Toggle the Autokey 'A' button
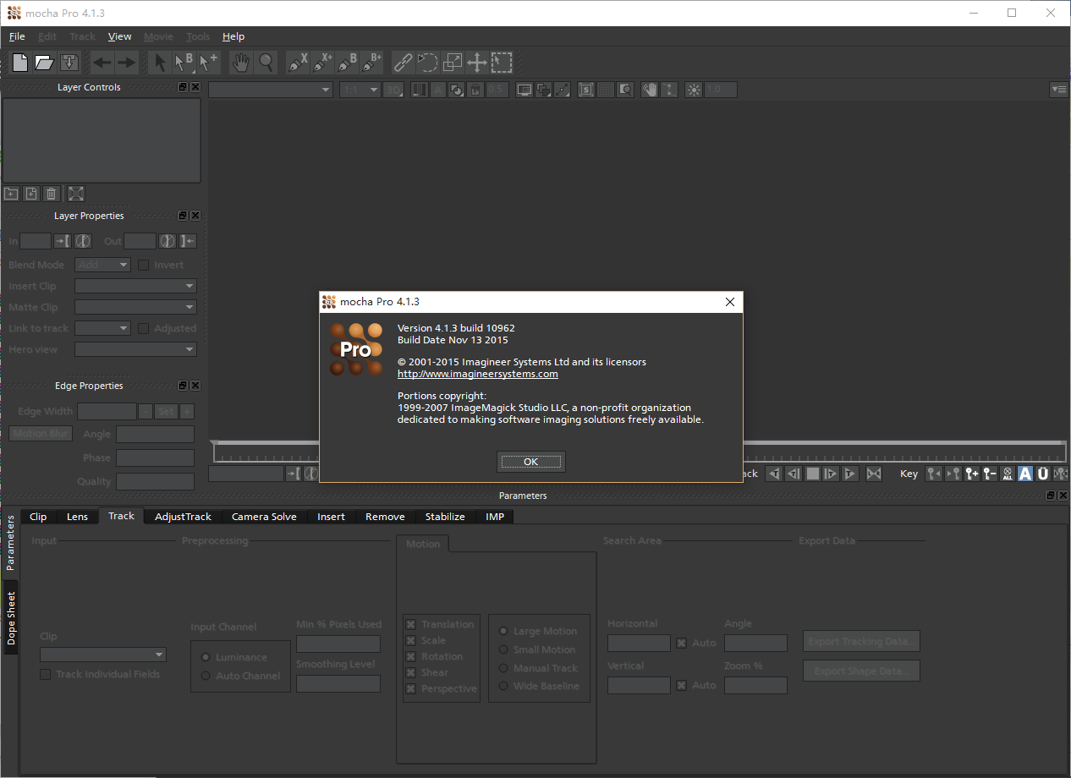The width and height of the screenshot is (1071, 778). [x=1024, y=474]
